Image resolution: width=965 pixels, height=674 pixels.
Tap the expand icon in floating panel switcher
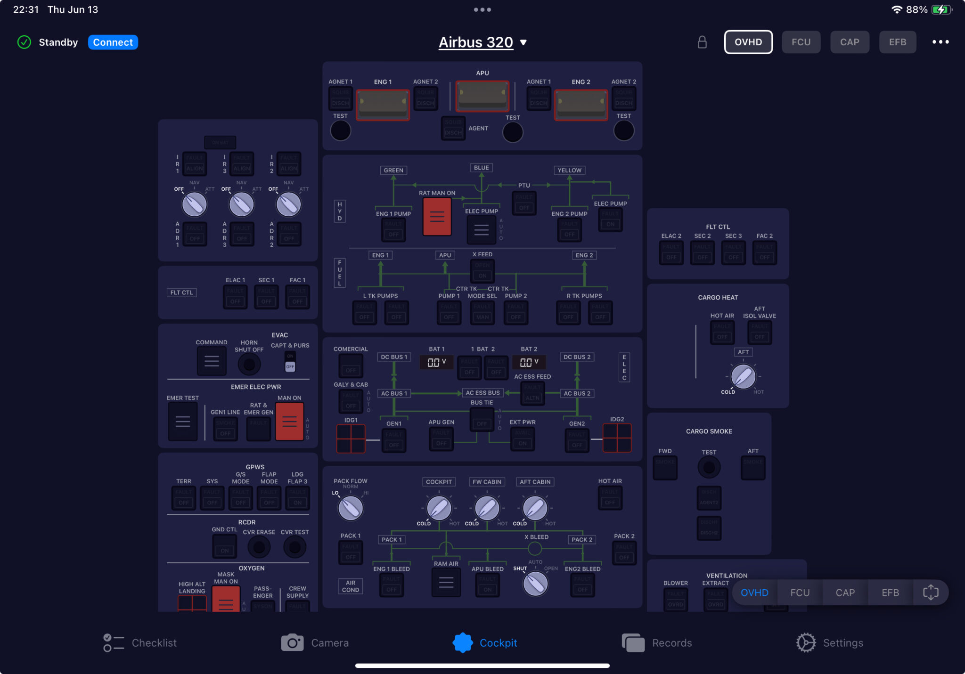tap(931, 592)
